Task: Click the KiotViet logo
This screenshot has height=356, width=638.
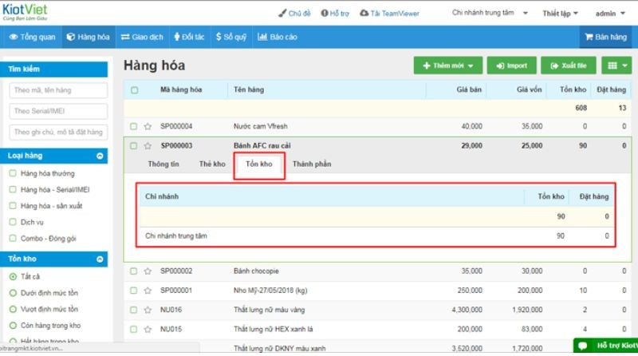Action: coord(25,12)
